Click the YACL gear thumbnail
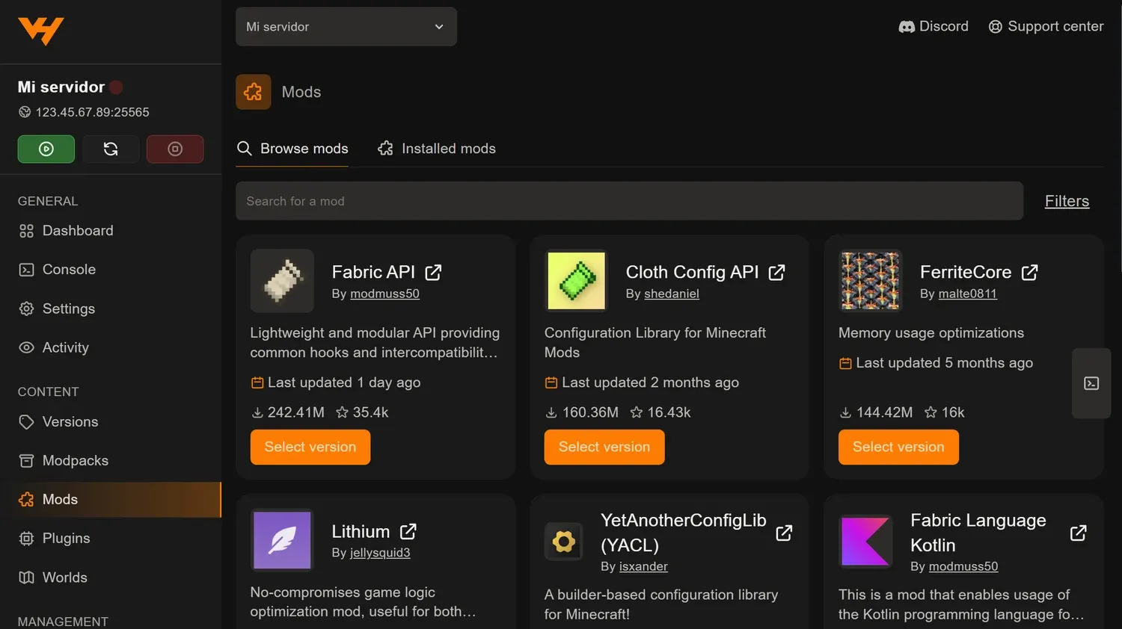Screen dimensions: 1122x629 (563, 542)
